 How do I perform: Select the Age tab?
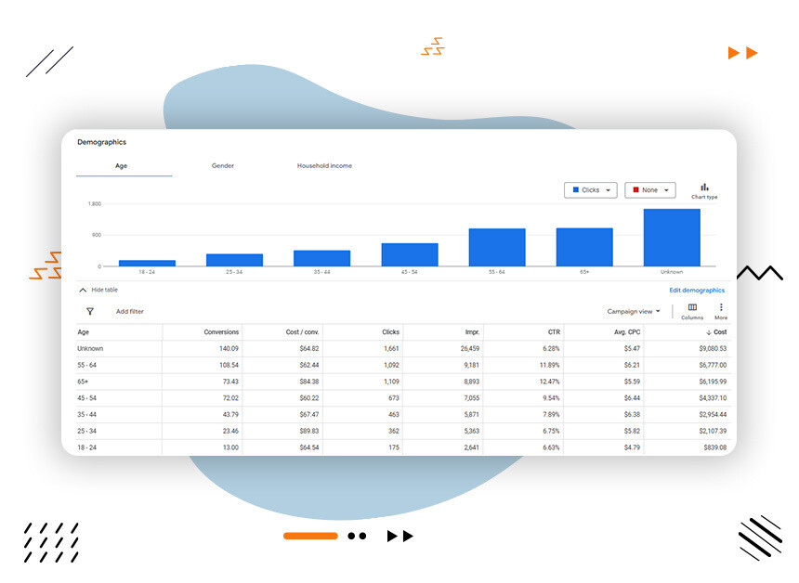pyautogui.click(x=122, y=166)
